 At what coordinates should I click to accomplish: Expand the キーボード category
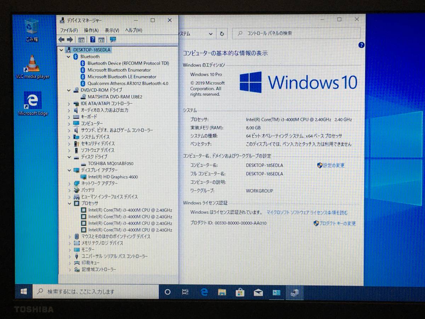coord(69,117)
